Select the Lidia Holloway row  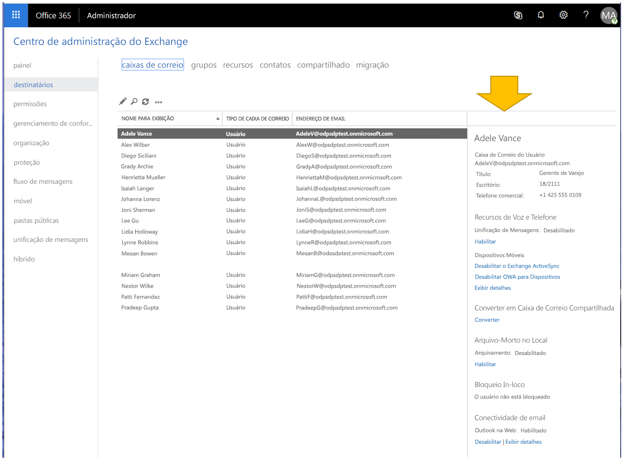[x=292, y=231]
